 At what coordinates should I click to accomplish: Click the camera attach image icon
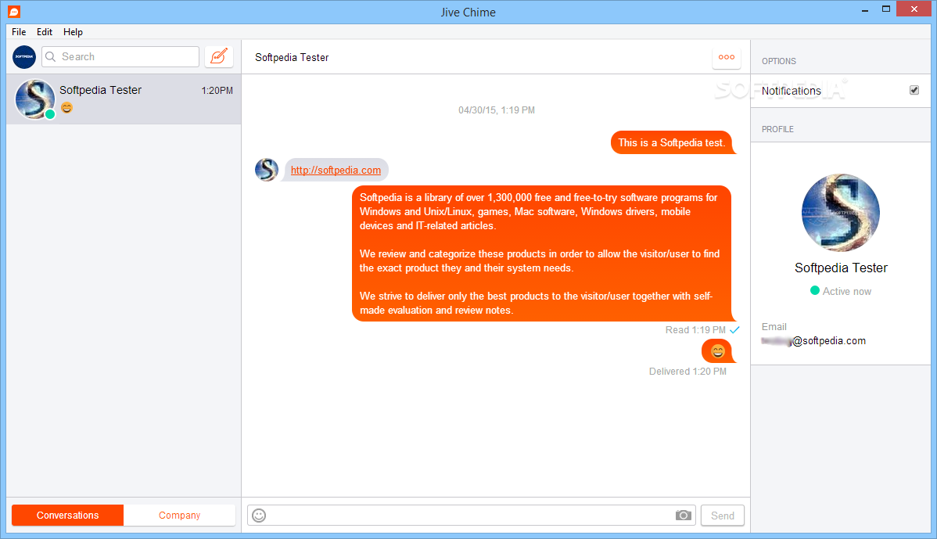coord(683,515)
